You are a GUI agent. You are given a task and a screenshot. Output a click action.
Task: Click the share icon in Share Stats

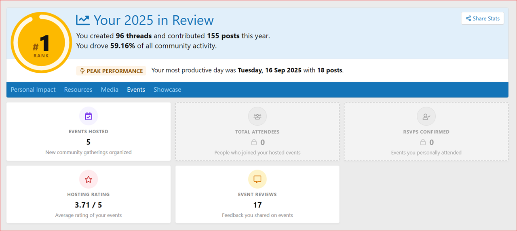pyautogui.click(x=468, y=19)
